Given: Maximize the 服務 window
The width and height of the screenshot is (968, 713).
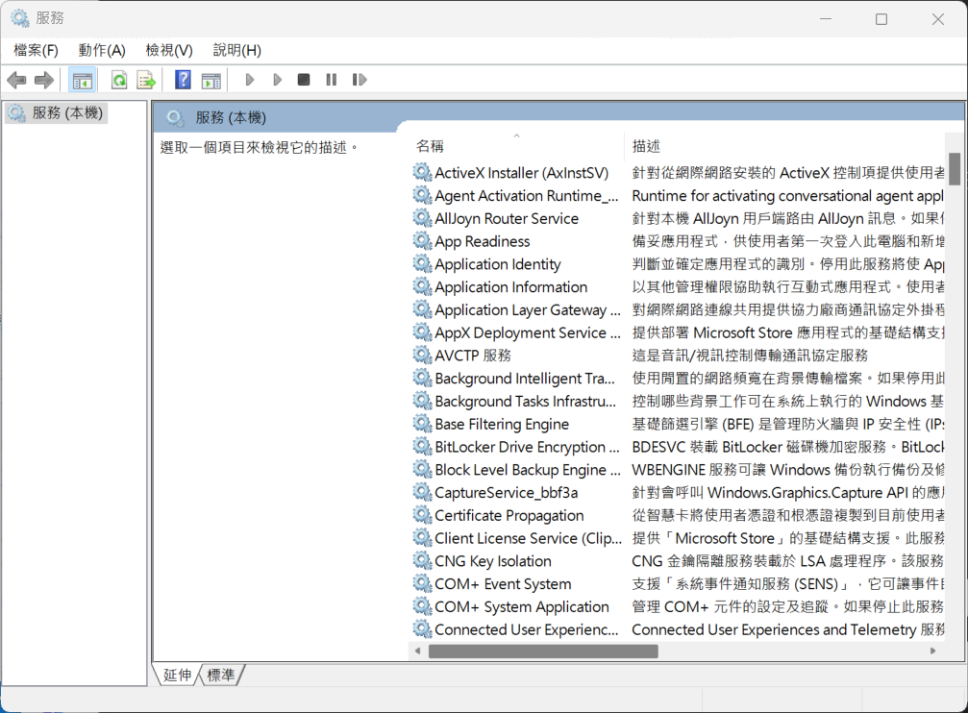Looking at the screenshot, I should 881,19.
